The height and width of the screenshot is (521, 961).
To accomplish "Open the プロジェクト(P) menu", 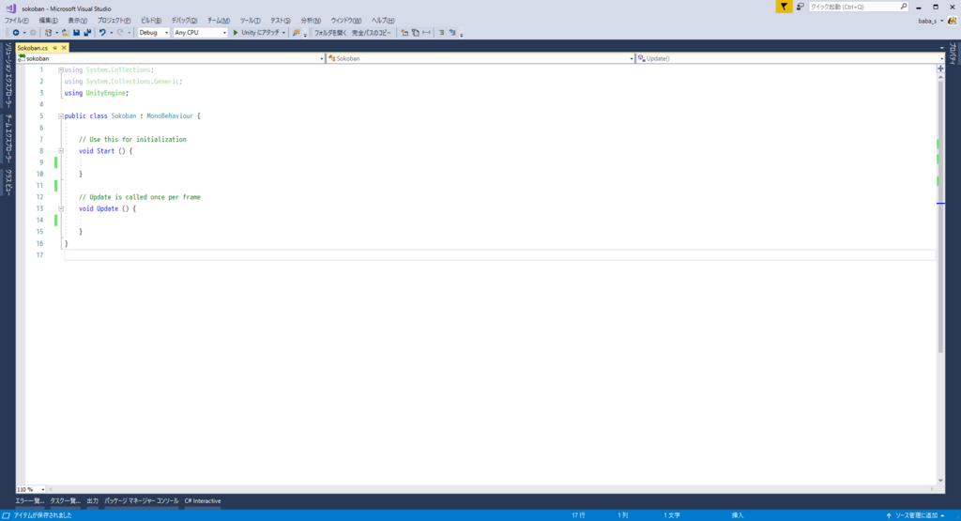I will click(114, 21).
